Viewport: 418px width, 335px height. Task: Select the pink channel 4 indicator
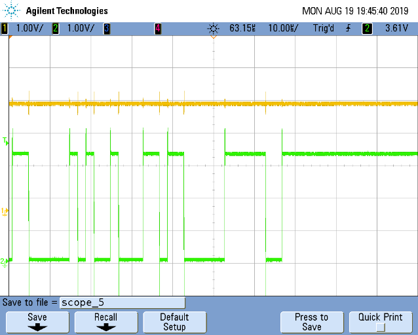point(158,28)
